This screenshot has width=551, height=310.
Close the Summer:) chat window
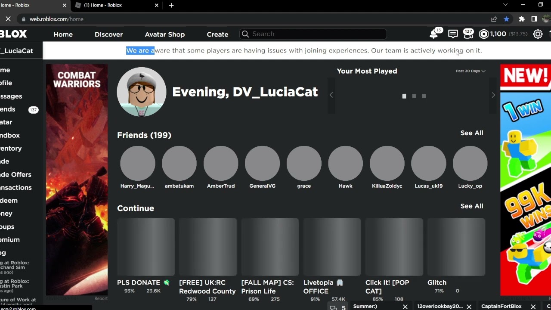point(405,307)
